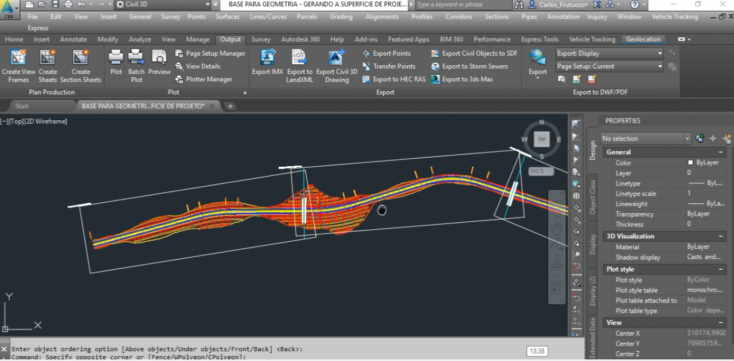Click the Pan hand tool on navigation bar
The height and width of the screenshot is (361, 734).
(557, 229)
